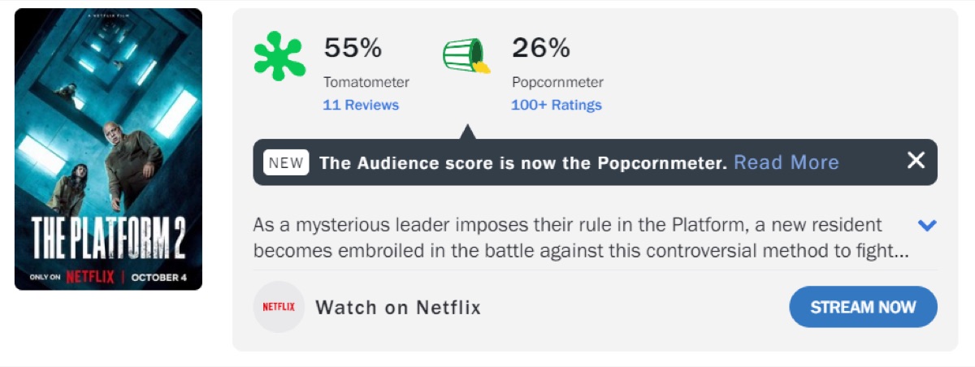
Task: Open the 100+ Ratings link
Action: tap(556, 105)
